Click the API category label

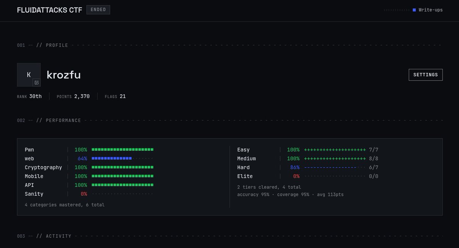(29, 185)
